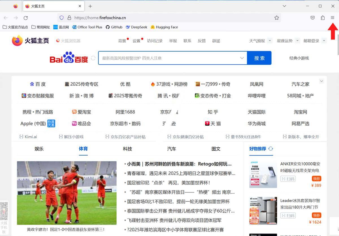Open the DeepSeek bookmark
The width and height of the screenshot is (339, 236).
pos(136,27)
